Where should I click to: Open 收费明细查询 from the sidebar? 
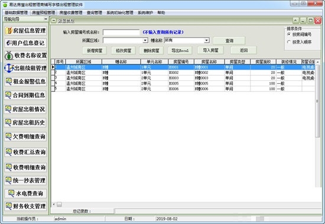pos(25,167)
